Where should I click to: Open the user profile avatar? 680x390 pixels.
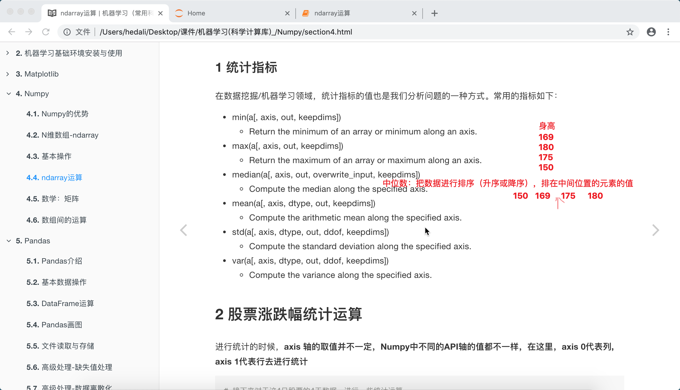click(651, 32)
